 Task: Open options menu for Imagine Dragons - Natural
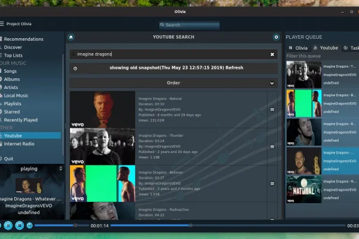(272, 109)
